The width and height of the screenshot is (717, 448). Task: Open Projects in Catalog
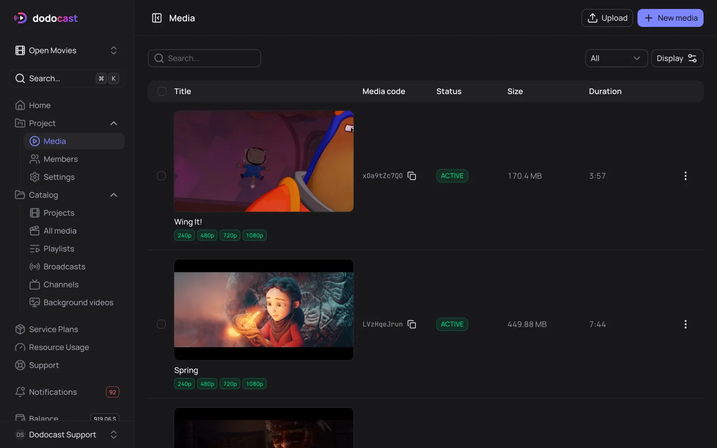pyautogui.click(x=74, y=213)
